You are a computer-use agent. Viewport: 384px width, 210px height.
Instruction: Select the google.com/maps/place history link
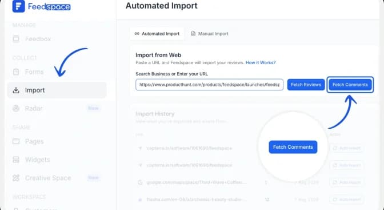[x=197, y=183]
